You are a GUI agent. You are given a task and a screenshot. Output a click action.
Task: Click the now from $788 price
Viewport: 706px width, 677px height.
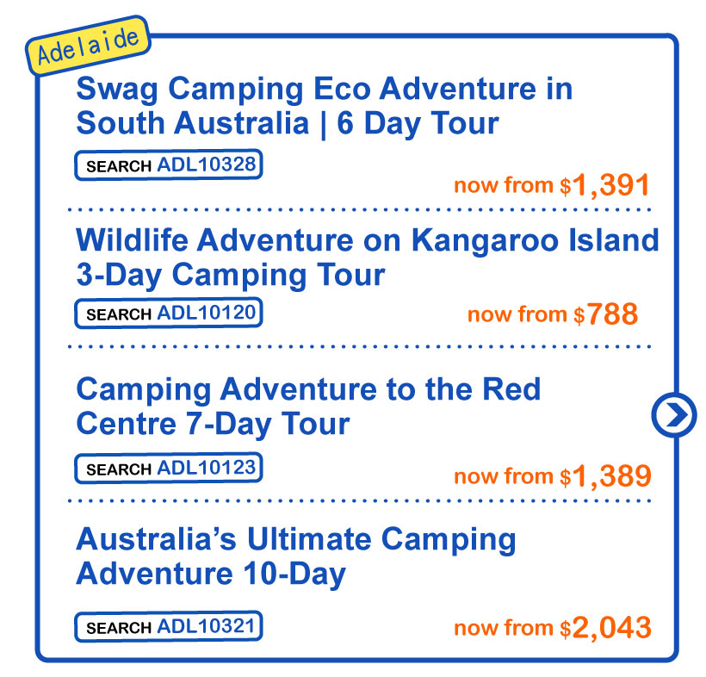[x=552, y=314]
